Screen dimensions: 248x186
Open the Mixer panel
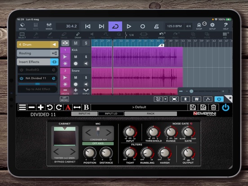click(x=49, y=26)
